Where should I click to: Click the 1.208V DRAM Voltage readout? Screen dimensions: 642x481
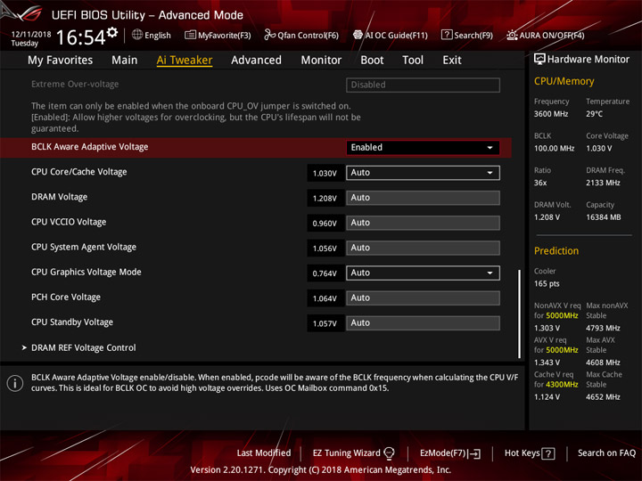(x=325, y=198)
